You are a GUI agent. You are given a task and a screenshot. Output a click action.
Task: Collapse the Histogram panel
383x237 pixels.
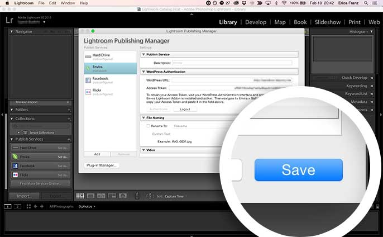(371, 31)
